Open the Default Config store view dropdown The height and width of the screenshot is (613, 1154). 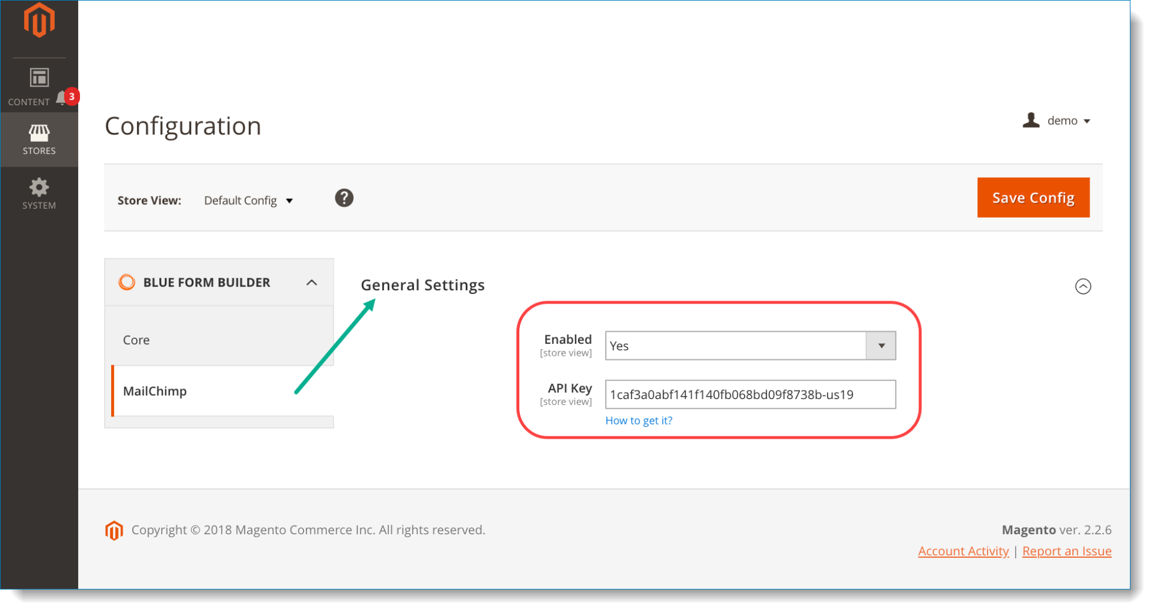[x=248, y=201]
